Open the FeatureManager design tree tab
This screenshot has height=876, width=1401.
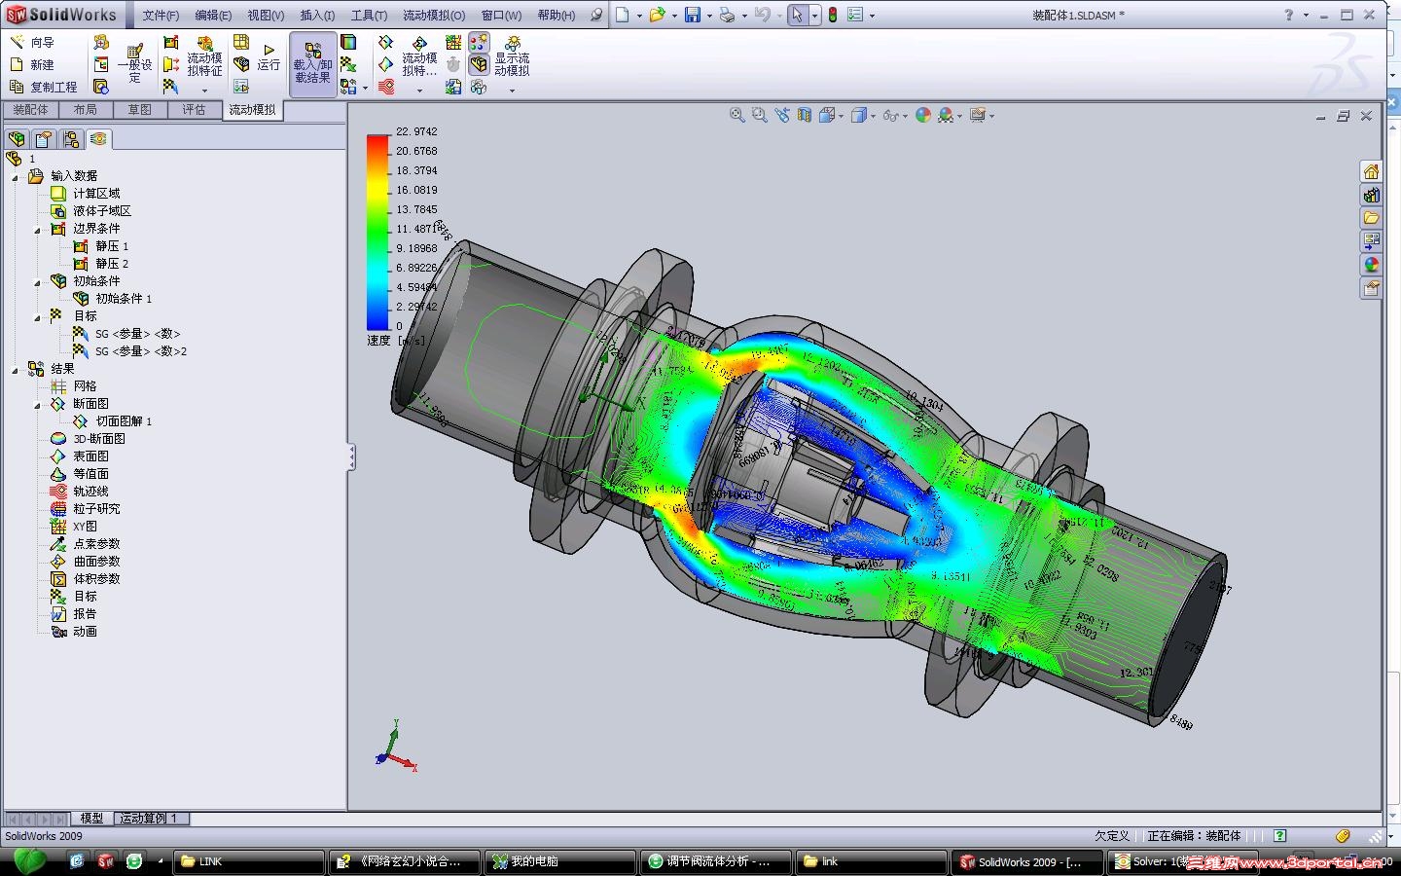17,139
